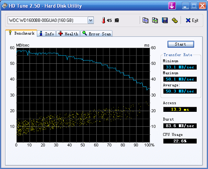Click the copy text to clipboard icon
The height and width of the screenshot is (169, 208).
coord(145,20)
